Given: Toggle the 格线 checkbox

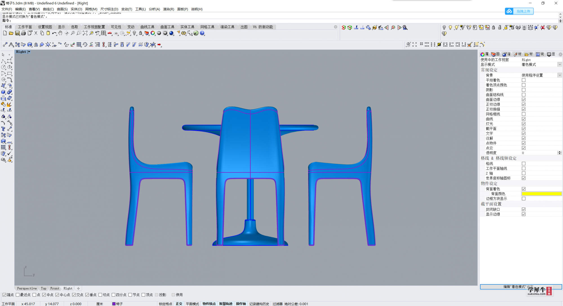Looking at the screenshot, I should coord(524,164).
